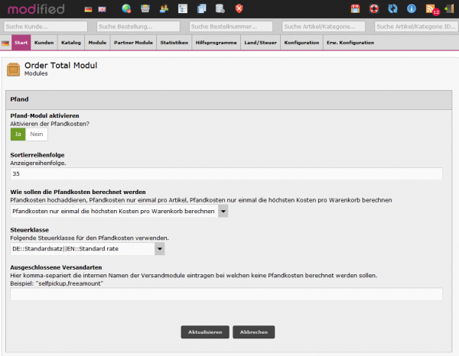Switch language with the German flag icon
The height and width of the screenshot is (356, 459).
point(89,9)
